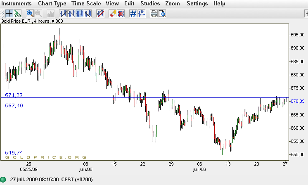Select the horizontal line drawing tool
308x185 pixels.
[x=80, y=14]
